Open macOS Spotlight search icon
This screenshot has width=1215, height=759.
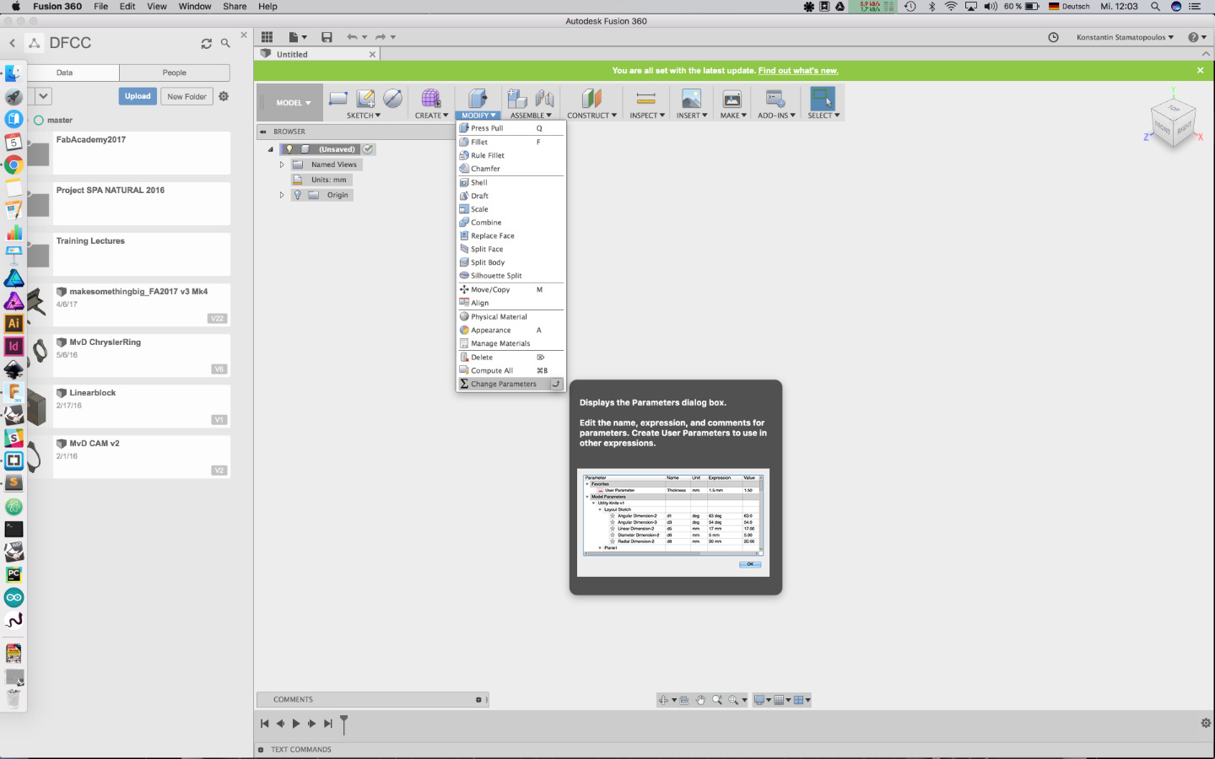pyautogui.click(x=1155, y=7)
